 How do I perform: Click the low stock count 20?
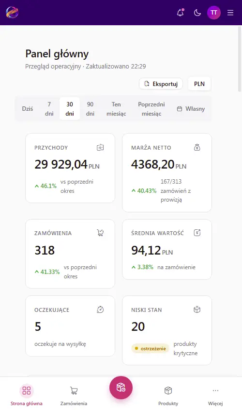pyautogui.click(x=138, y=326)
